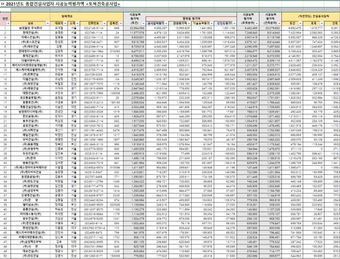Image resolution: width=340 pixels, height=259 pixels.
Task: Select the 삼성엔지니어링(주) cell
Action: [30, 112]
